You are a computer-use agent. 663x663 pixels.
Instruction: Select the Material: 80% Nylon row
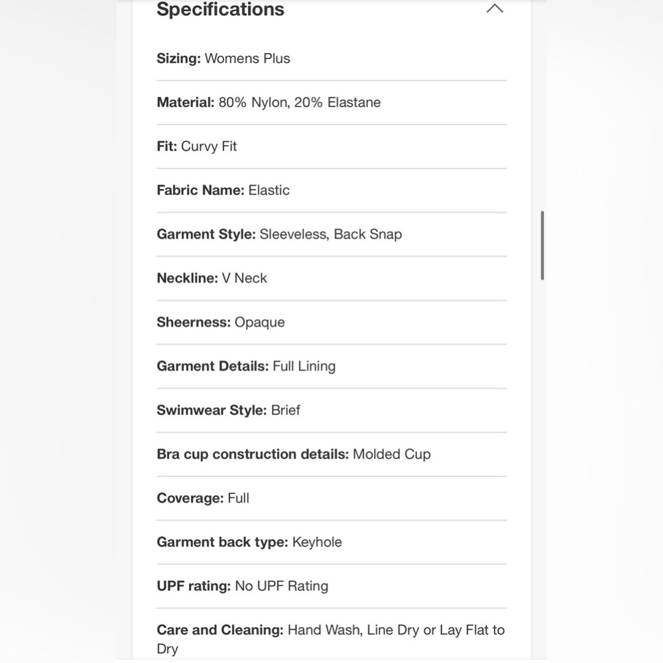pyautogui.click(x=331, y=102)
